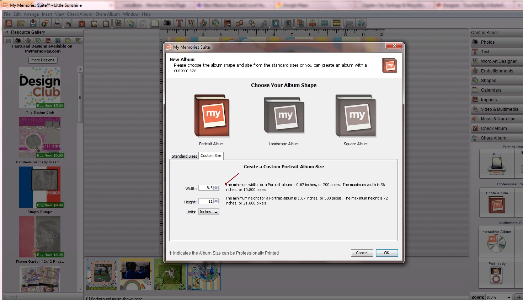
Task: Click the printer icon in main toolbar
Action: 57,23
